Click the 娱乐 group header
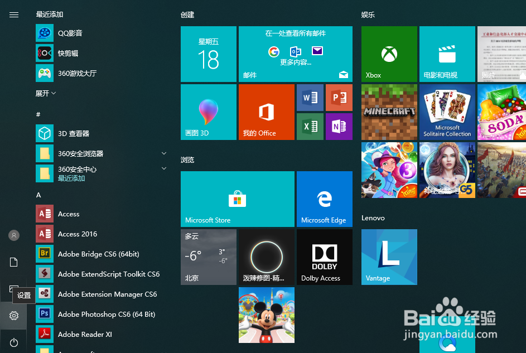Screen dimensions: 526x353 pyautogui.click(x=368, y=14)
